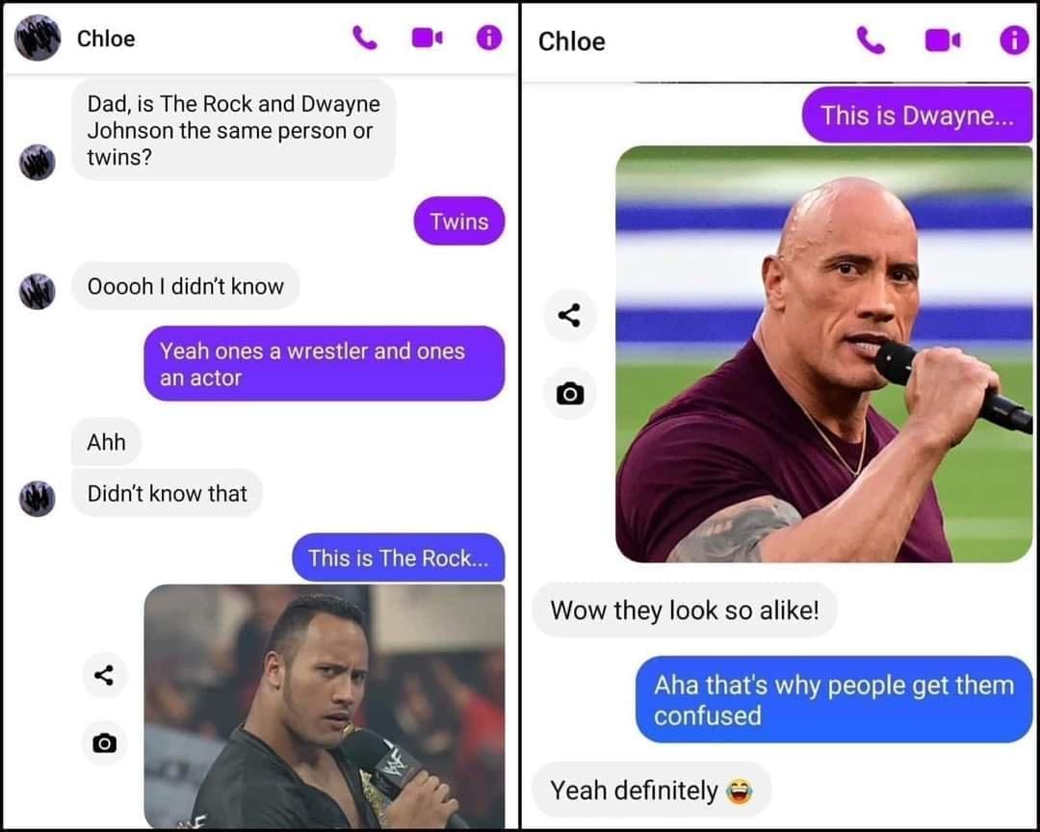
Task: Select the 'Twins' message bubble
Action: click(x=459, y=221)
